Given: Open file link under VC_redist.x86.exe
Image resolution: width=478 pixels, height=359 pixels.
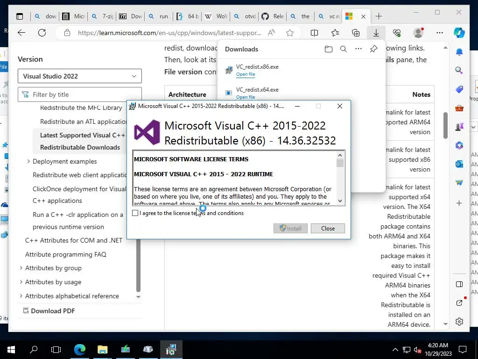Looking at the screenshot, I should coord(246,74).
